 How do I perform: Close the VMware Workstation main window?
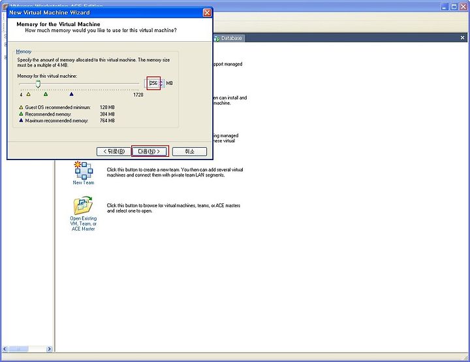click(x=463, y=7)
